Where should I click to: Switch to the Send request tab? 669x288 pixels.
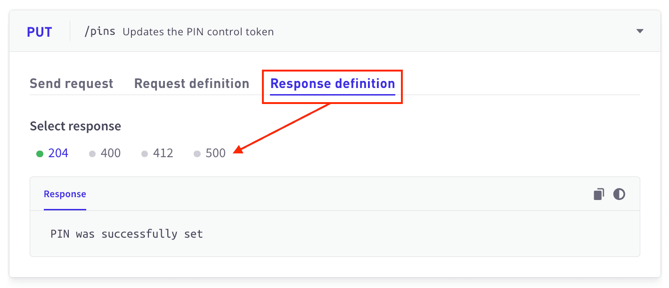coord(71,83)
